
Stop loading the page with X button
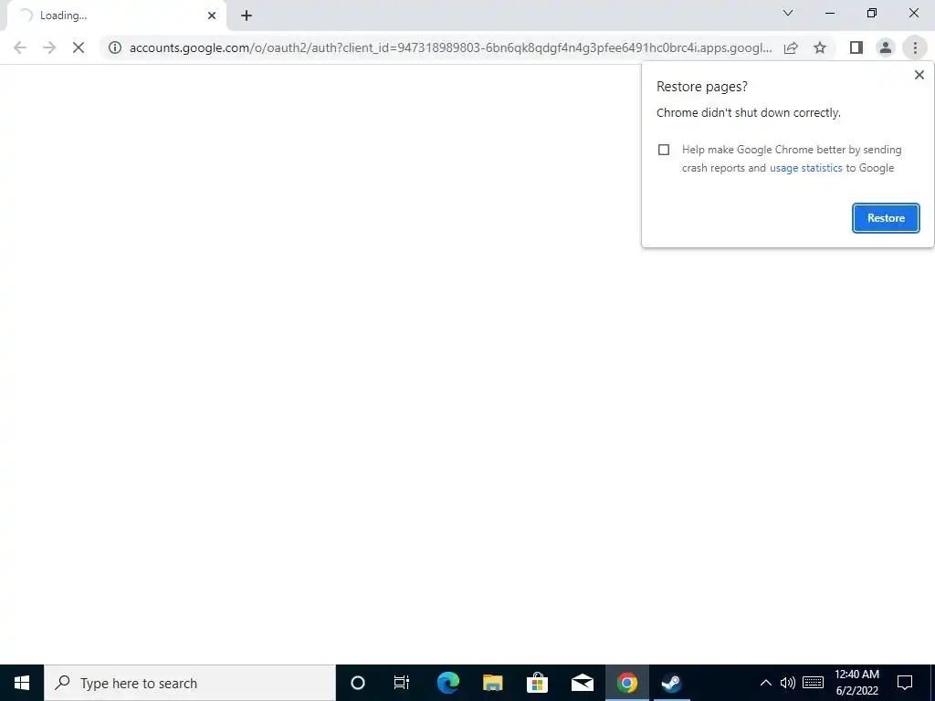[79, 47]
